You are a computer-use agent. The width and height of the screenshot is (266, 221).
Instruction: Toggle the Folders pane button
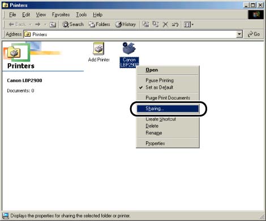[99, 24]
